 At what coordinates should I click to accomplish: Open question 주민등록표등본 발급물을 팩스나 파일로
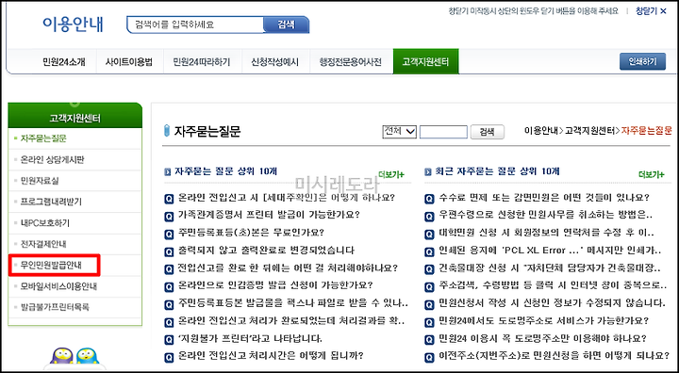[x=292, y=303]
